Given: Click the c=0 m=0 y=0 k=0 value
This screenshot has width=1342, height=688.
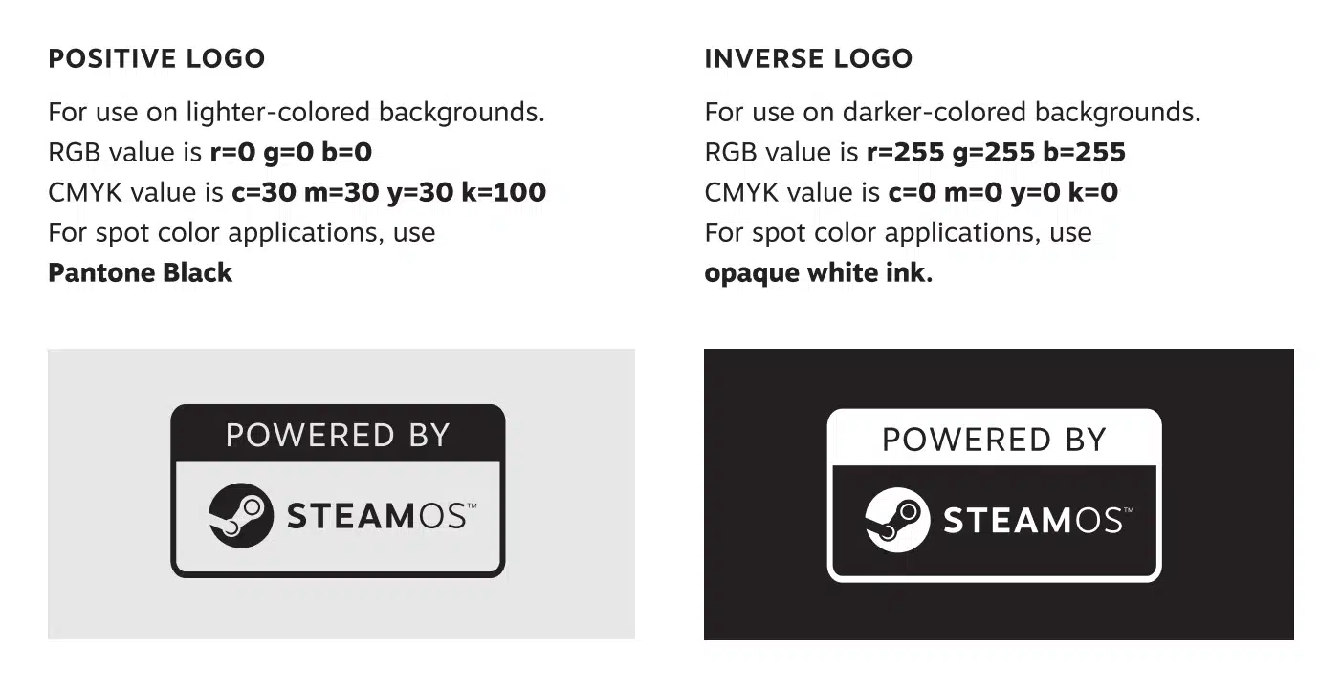Looking at the screenshot, I should pos(1003,192).
